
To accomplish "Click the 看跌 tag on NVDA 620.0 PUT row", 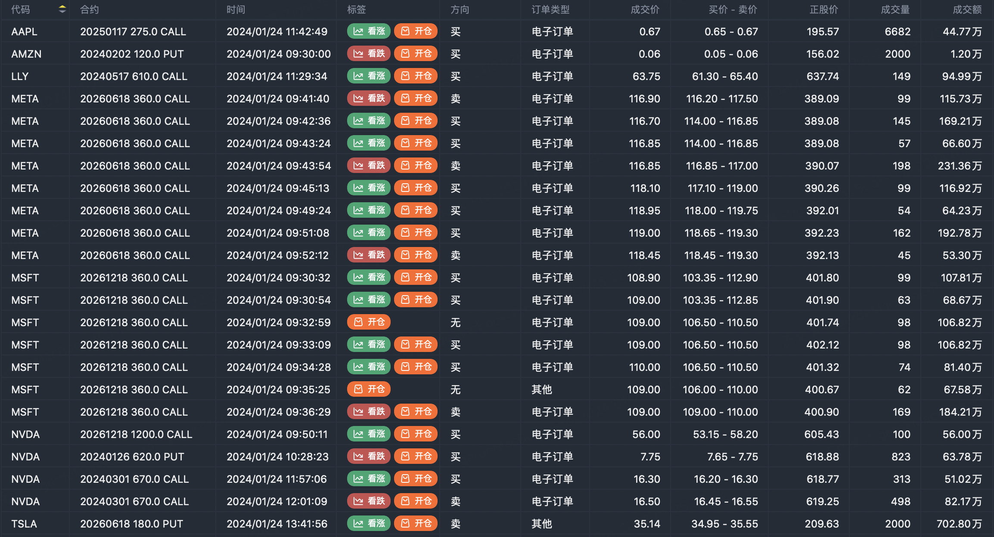I will [369, 457].
